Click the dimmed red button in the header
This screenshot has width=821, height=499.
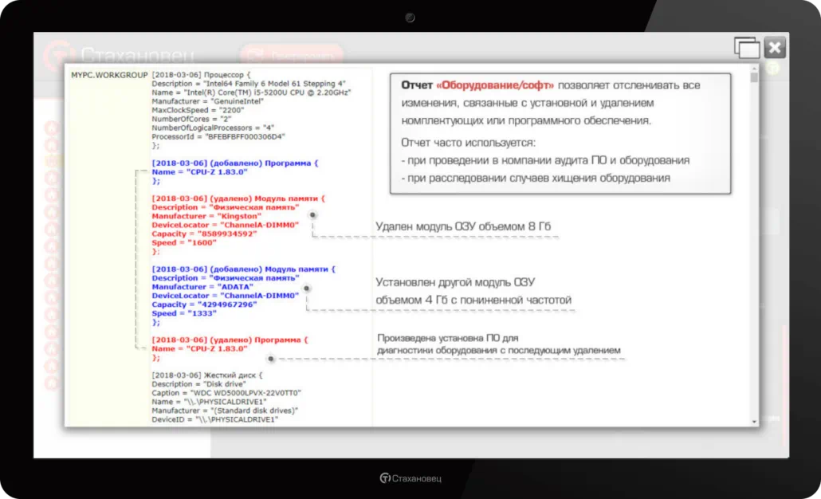[x=291, y=56]
